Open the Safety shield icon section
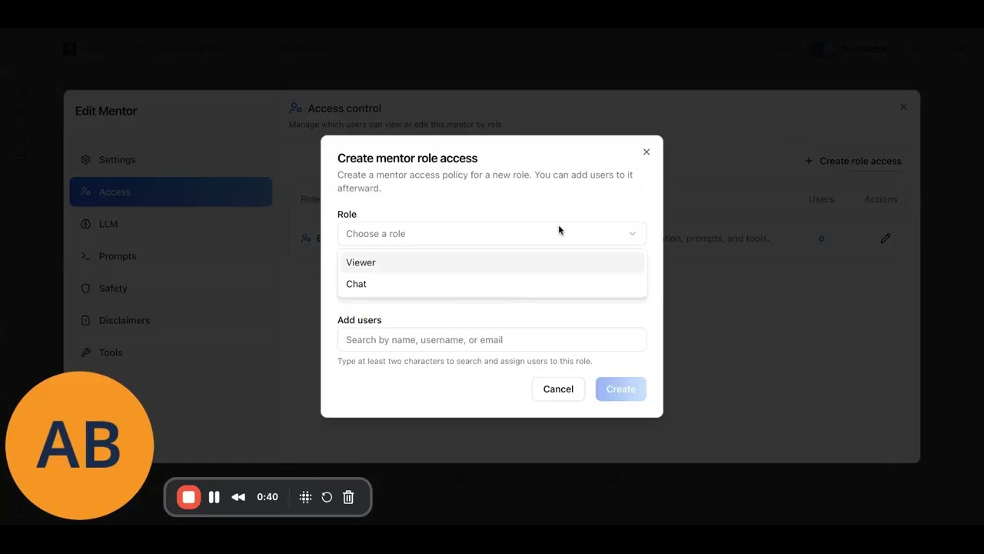Screen dimensions: 984x554 point(171,289)
